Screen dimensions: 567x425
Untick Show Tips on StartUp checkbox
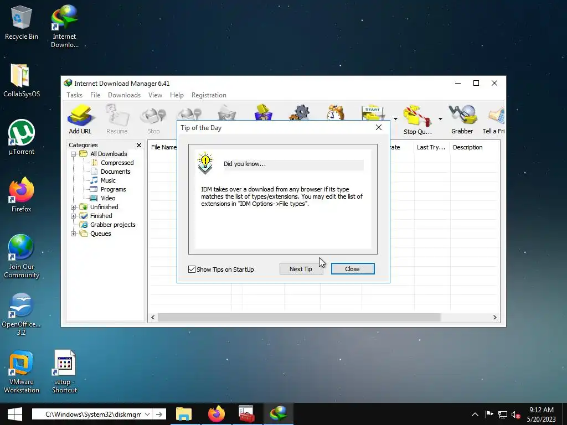point(192,269)
